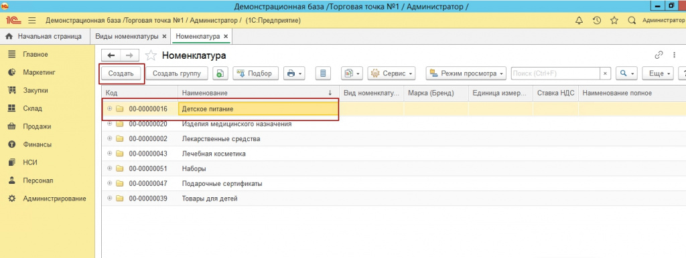The width and height of the screenshot is (686, 258).
Task: Expand Товары для детей group
Action: coord(109,199)
